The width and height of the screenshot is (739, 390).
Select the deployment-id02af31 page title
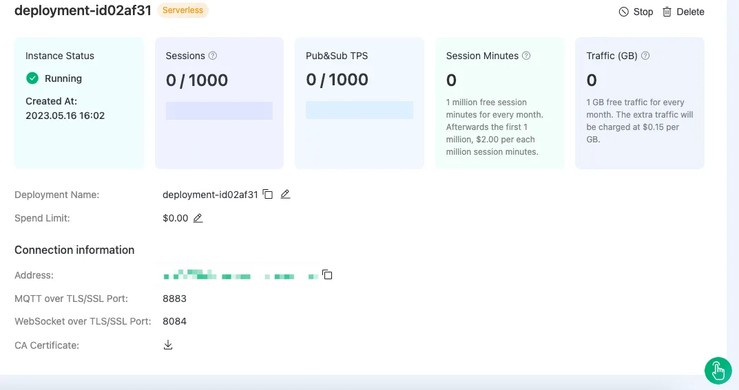pyautogui.click(x=83, y=11)
